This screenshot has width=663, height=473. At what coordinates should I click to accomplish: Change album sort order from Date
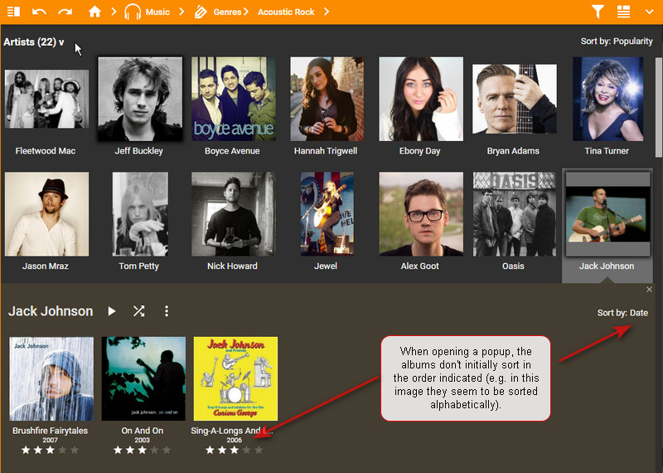(x=622, y=313)
